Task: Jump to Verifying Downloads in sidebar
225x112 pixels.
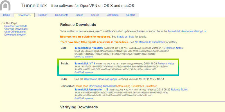Action: (16, 29)
